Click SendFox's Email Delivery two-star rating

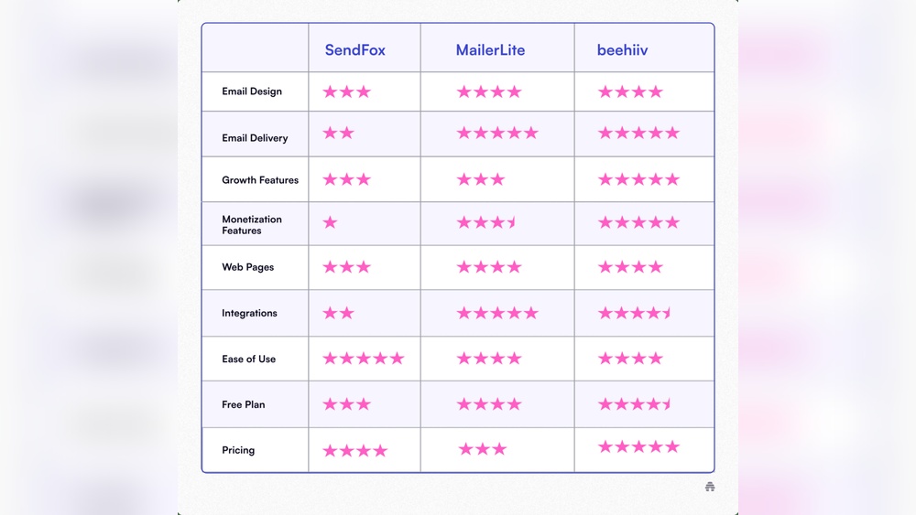[x=338, y=134]
